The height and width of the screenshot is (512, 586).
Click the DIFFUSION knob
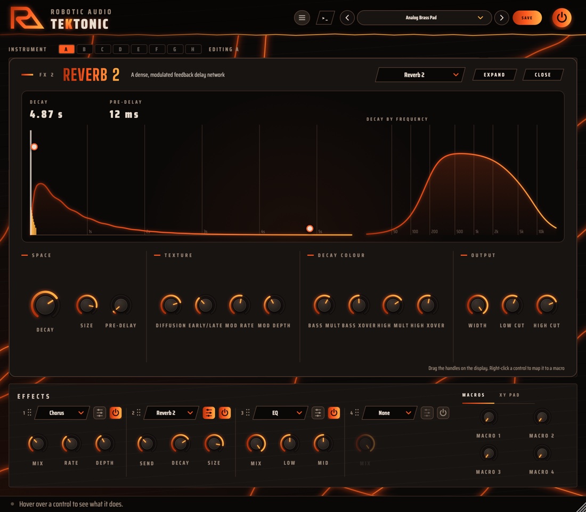pos(171,305)
